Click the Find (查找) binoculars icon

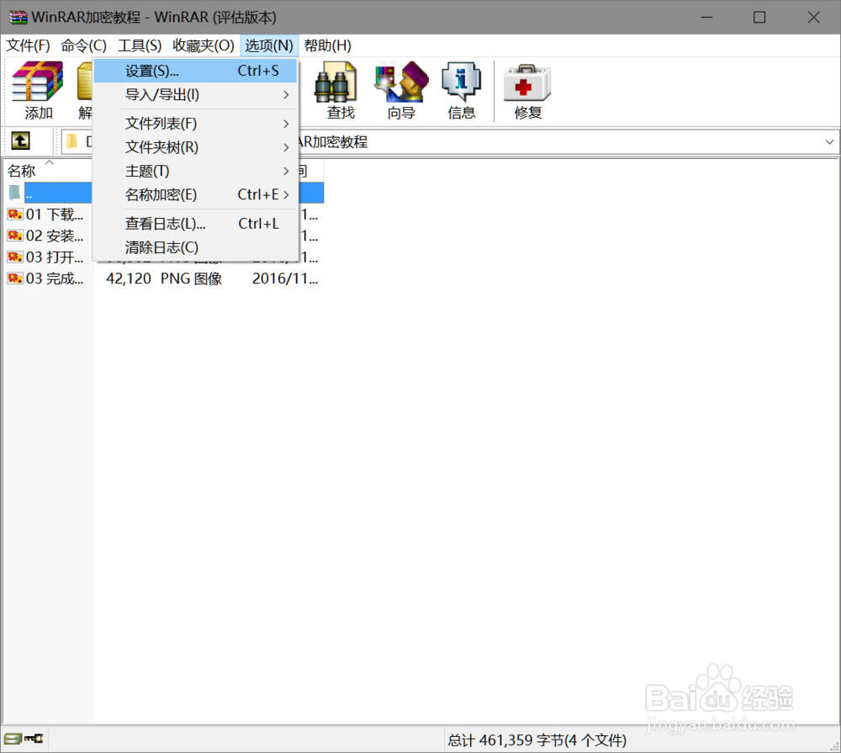(x=336, y=82)
